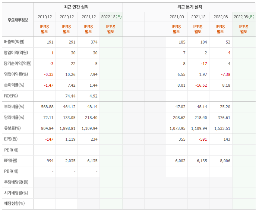This screenshot has width=259, height=211.
Task: Select the 1,533.51 reserve ratio value
Action: pyautogui.click(x=222, y=128)
